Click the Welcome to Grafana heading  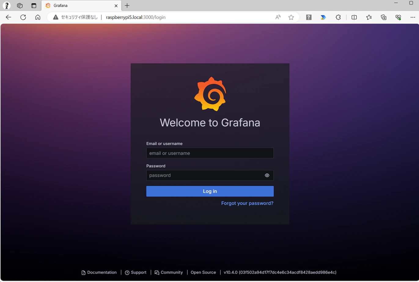pos(210,123)
